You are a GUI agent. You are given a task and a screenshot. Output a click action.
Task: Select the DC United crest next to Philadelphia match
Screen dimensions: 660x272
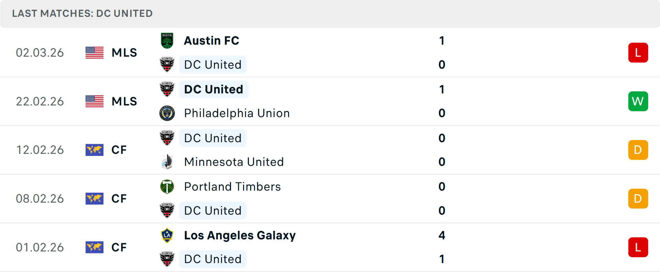pyautogui.click(x=167, y=89)
